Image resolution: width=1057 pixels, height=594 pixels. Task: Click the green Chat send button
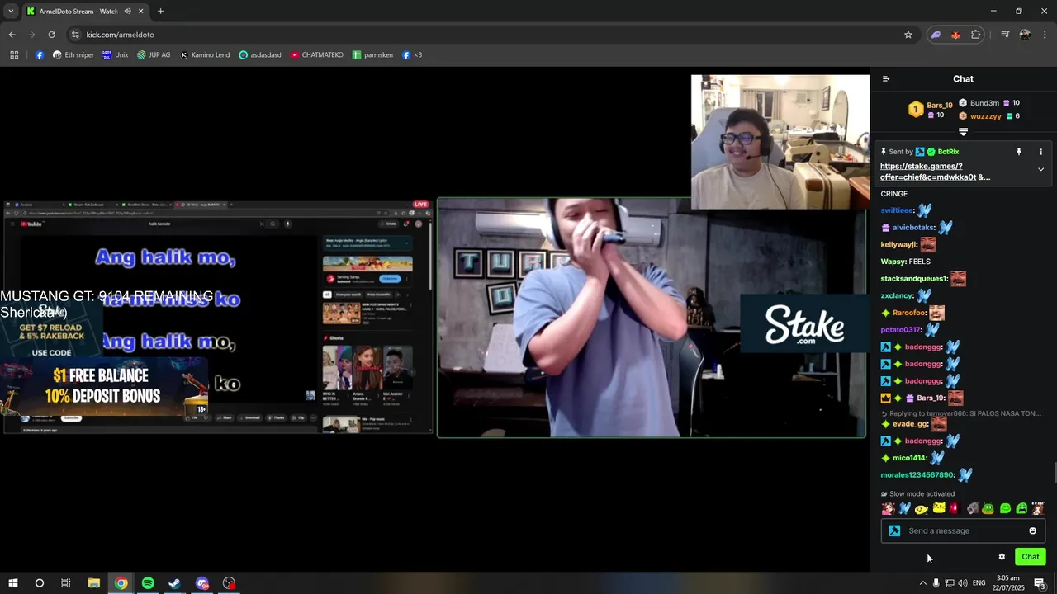tap(1030, 557)
